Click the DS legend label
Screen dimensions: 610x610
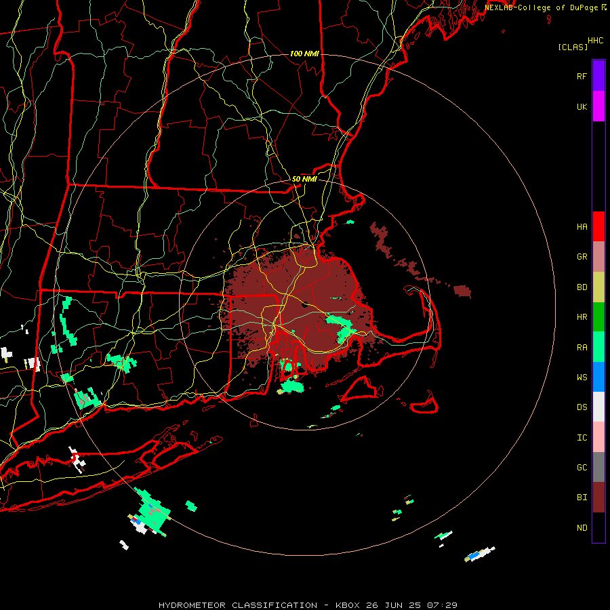coord(582,407)
